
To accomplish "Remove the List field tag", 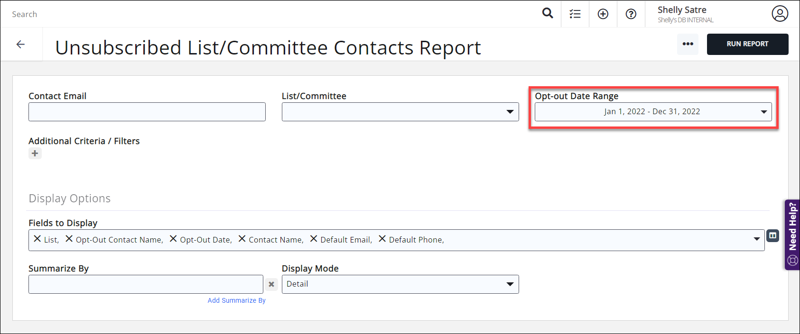I will pyautogui.click(x=37, y=239).
